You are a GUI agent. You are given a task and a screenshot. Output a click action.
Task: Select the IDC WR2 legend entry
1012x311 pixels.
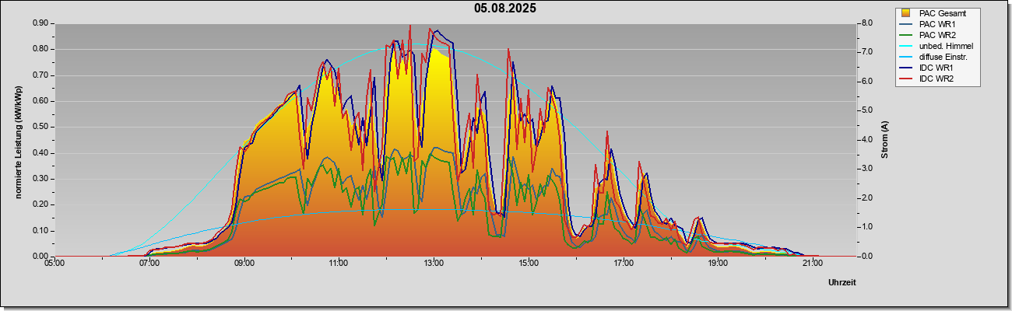(x=937, y=79)
